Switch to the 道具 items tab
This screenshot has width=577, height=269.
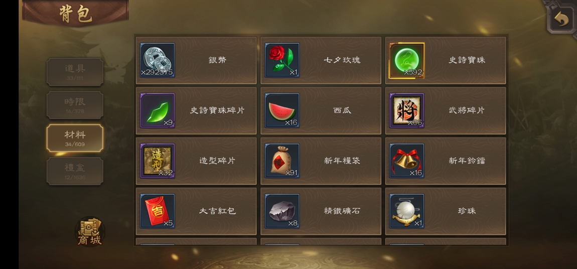pyautogui.click(x=75, y=72)
